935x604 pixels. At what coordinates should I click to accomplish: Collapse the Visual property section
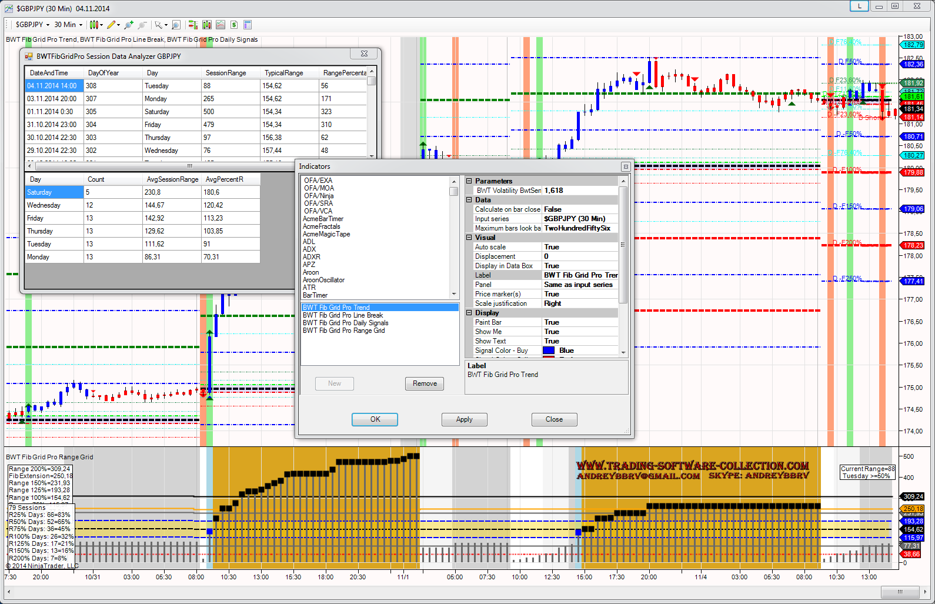coord(469,238)
